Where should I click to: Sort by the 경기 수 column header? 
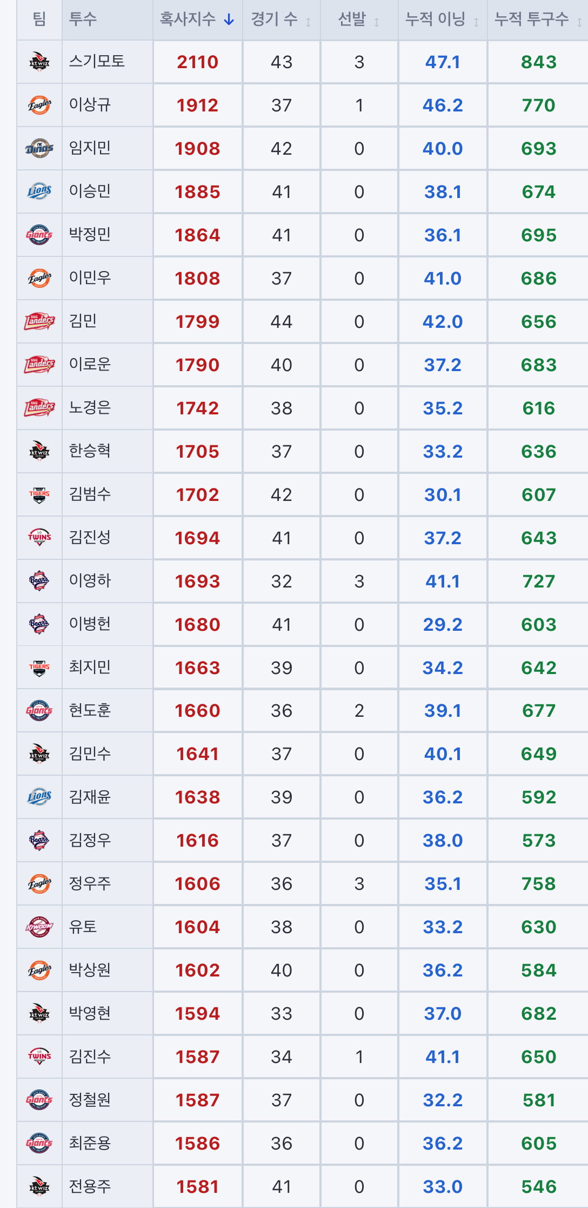[x=281, y=20]
